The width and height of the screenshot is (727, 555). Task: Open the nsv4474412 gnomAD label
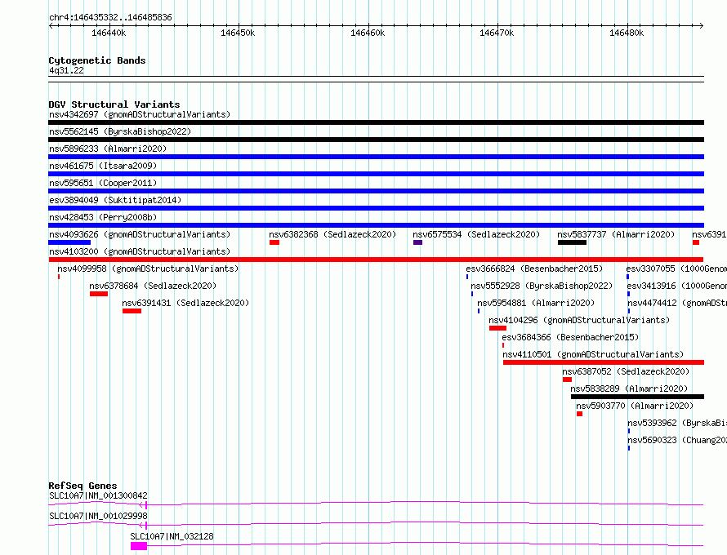(677, 303)
